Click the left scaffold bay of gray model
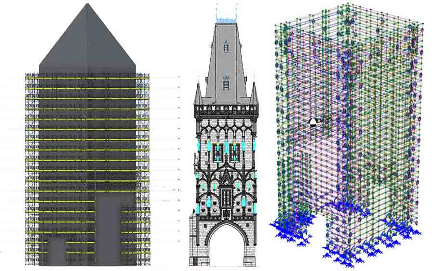The width and height of the screenshot is (434, 271). click(x=32, y=169)
